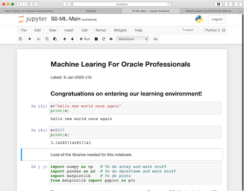This screenshot has width=244, height=191.
Task: Select 'Load all the libraries' markdown cell
Action: [122, 154]
